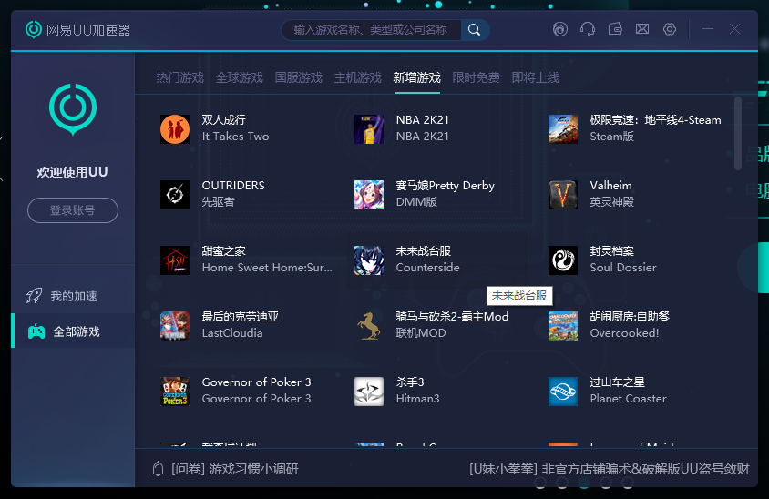This screenshot has height=499, width=769.
Task: Select the third carousel dot below the window
Action: click(584, 483)
